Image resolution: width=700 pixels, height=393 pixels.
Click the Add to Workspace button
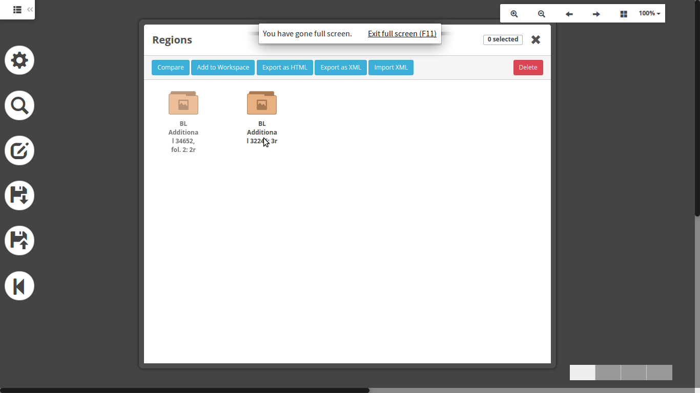tap(223, 68)
